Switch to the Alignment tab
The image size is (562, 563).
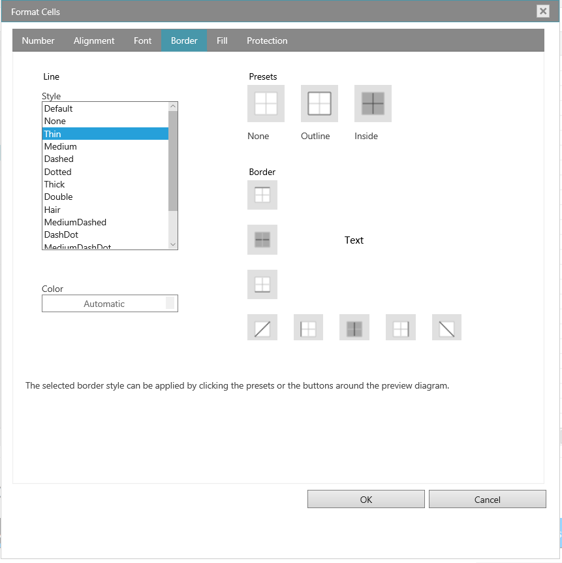(94, 40)
